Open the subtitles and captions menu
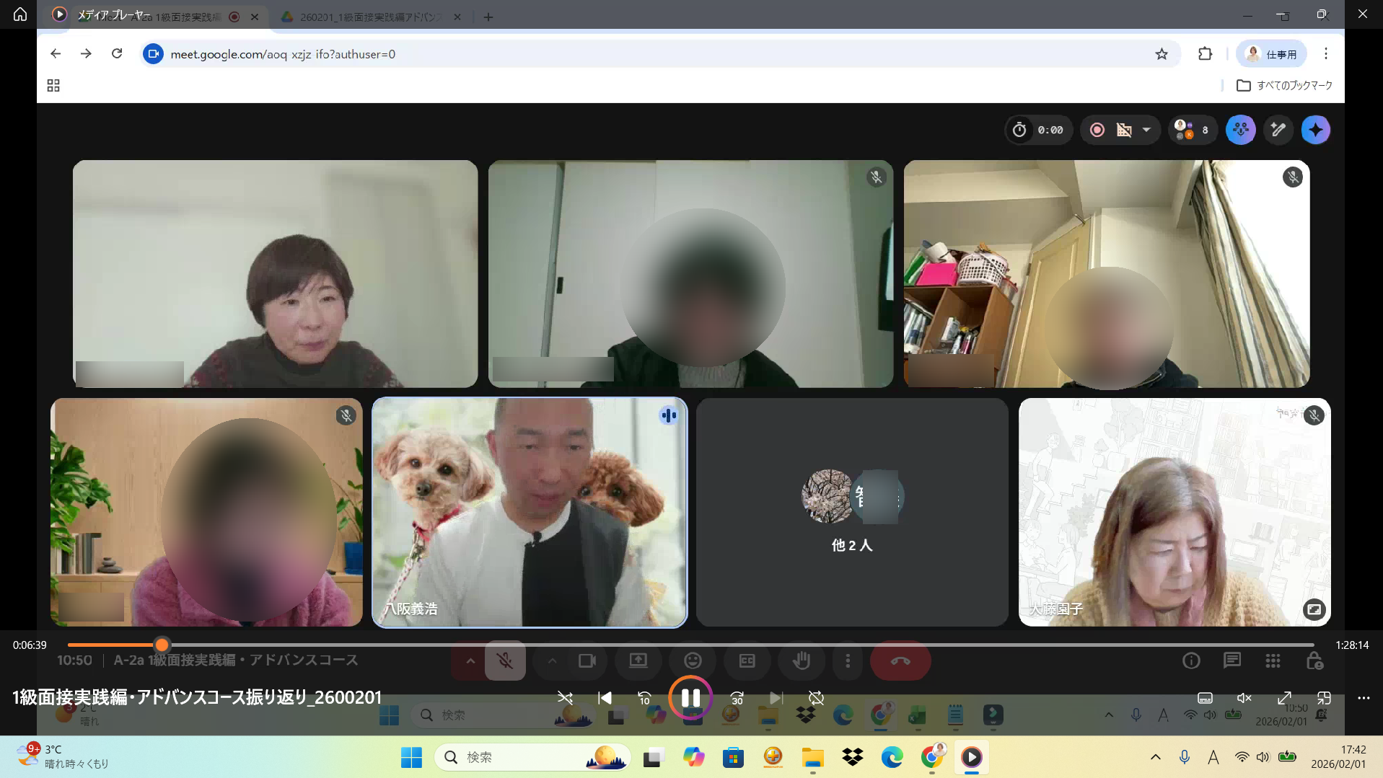Image resolution: width=1383 pixels, height=778 pixels. point(1205,697)
